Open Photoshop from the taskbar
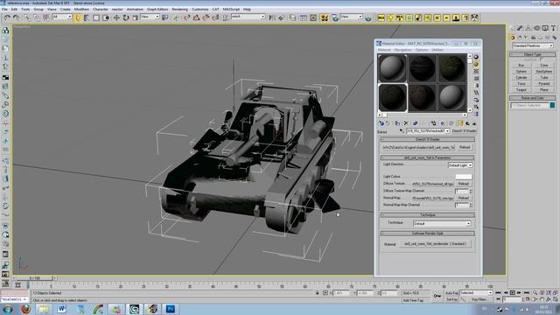The height and width of the screenshot is (315, 560). click(x=171, y=309)
